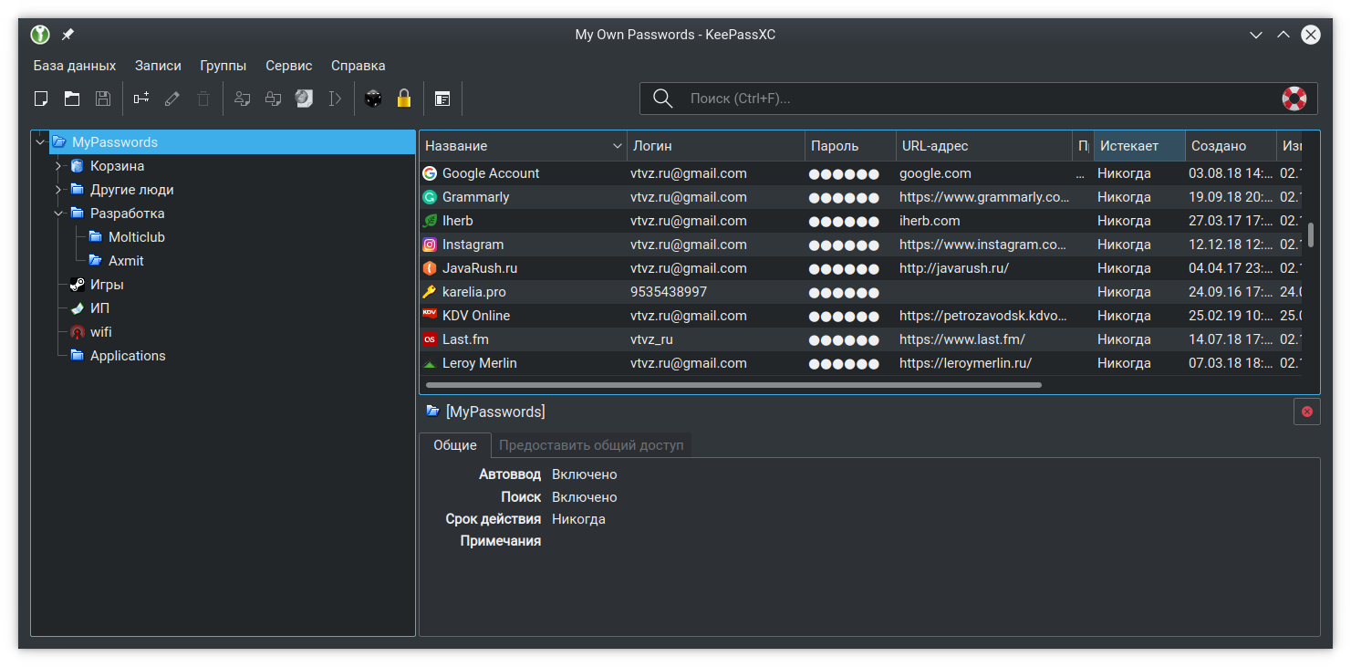Open the Группы menu
Image resolution: width=1351 pixels, height=667 pixels.
click(223, 66)
